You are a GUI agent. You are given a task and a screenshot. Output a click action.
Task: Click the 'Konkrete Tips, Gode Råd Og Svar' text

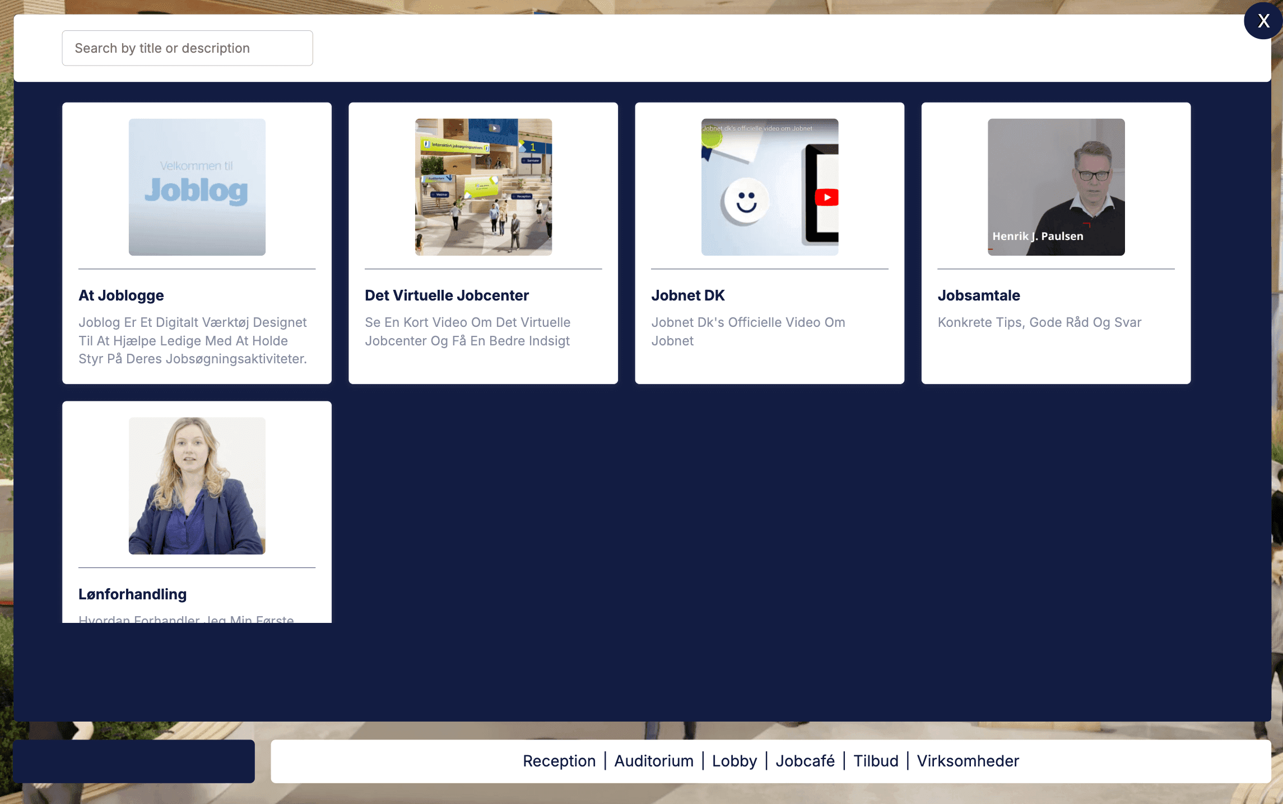(x=1039, y=322)
